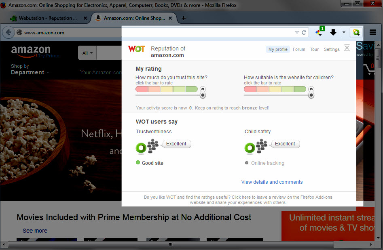The image size is (383, 250).
Task: Open the colored-dots extension icon with badge 1
Action: pos(320,32)
